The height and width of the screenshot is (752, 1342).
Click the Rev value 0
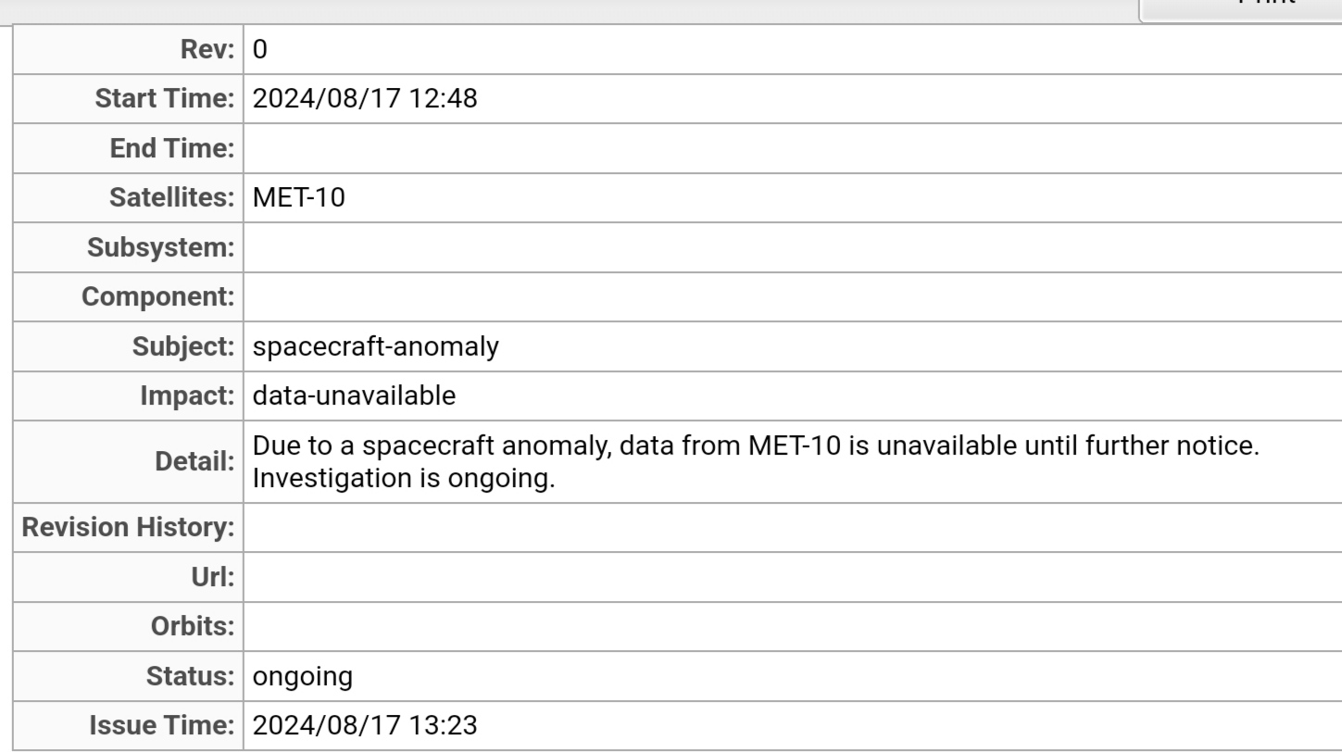click(260, 50)
